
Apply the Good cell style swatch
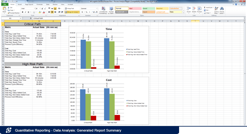pos(148,8)
